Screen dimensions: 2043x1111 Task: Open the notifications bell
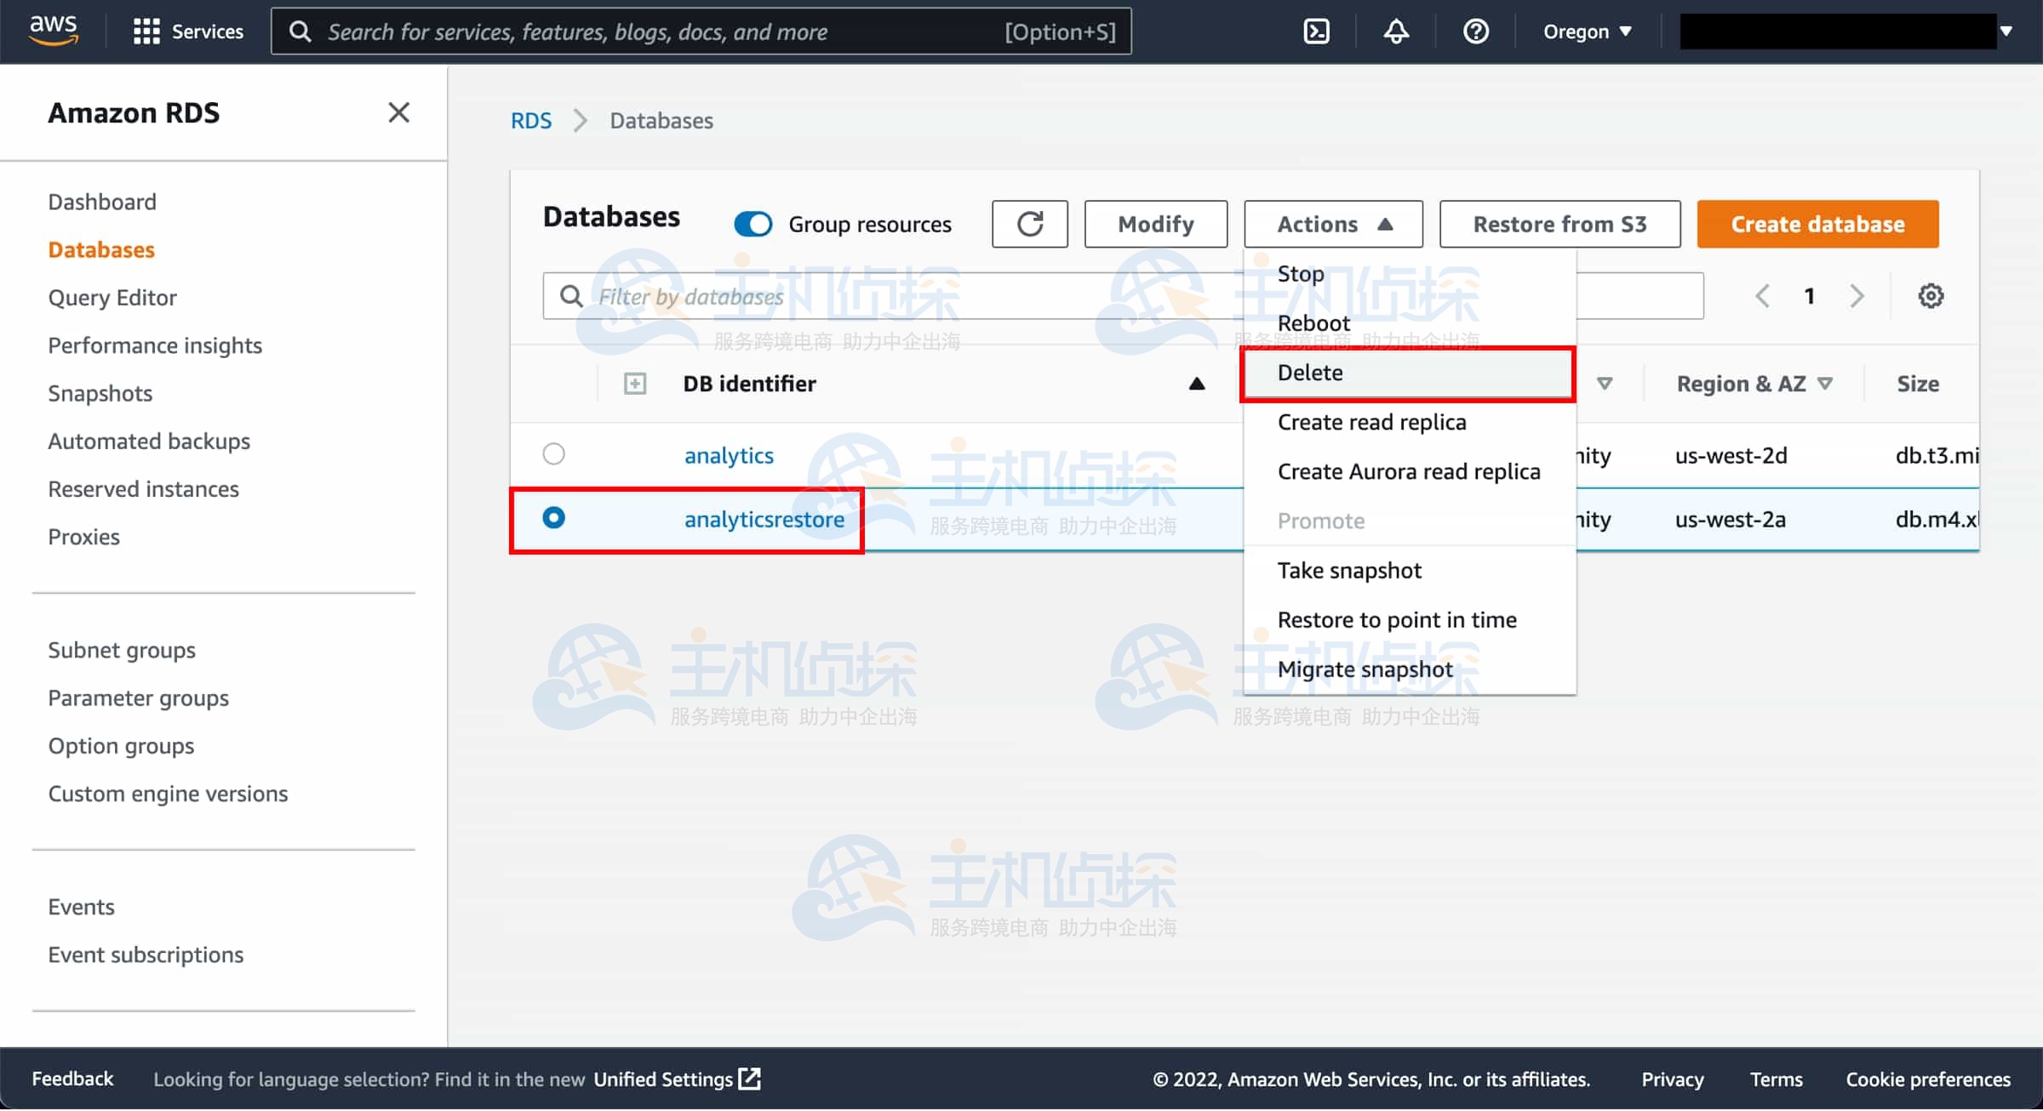(x=1396, y=31)
